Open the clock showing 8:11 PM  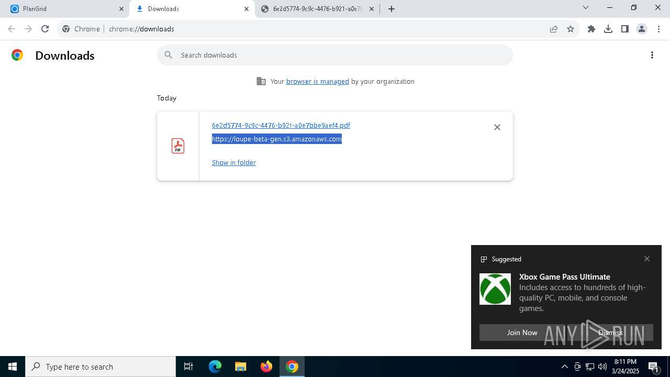(626, 367)
